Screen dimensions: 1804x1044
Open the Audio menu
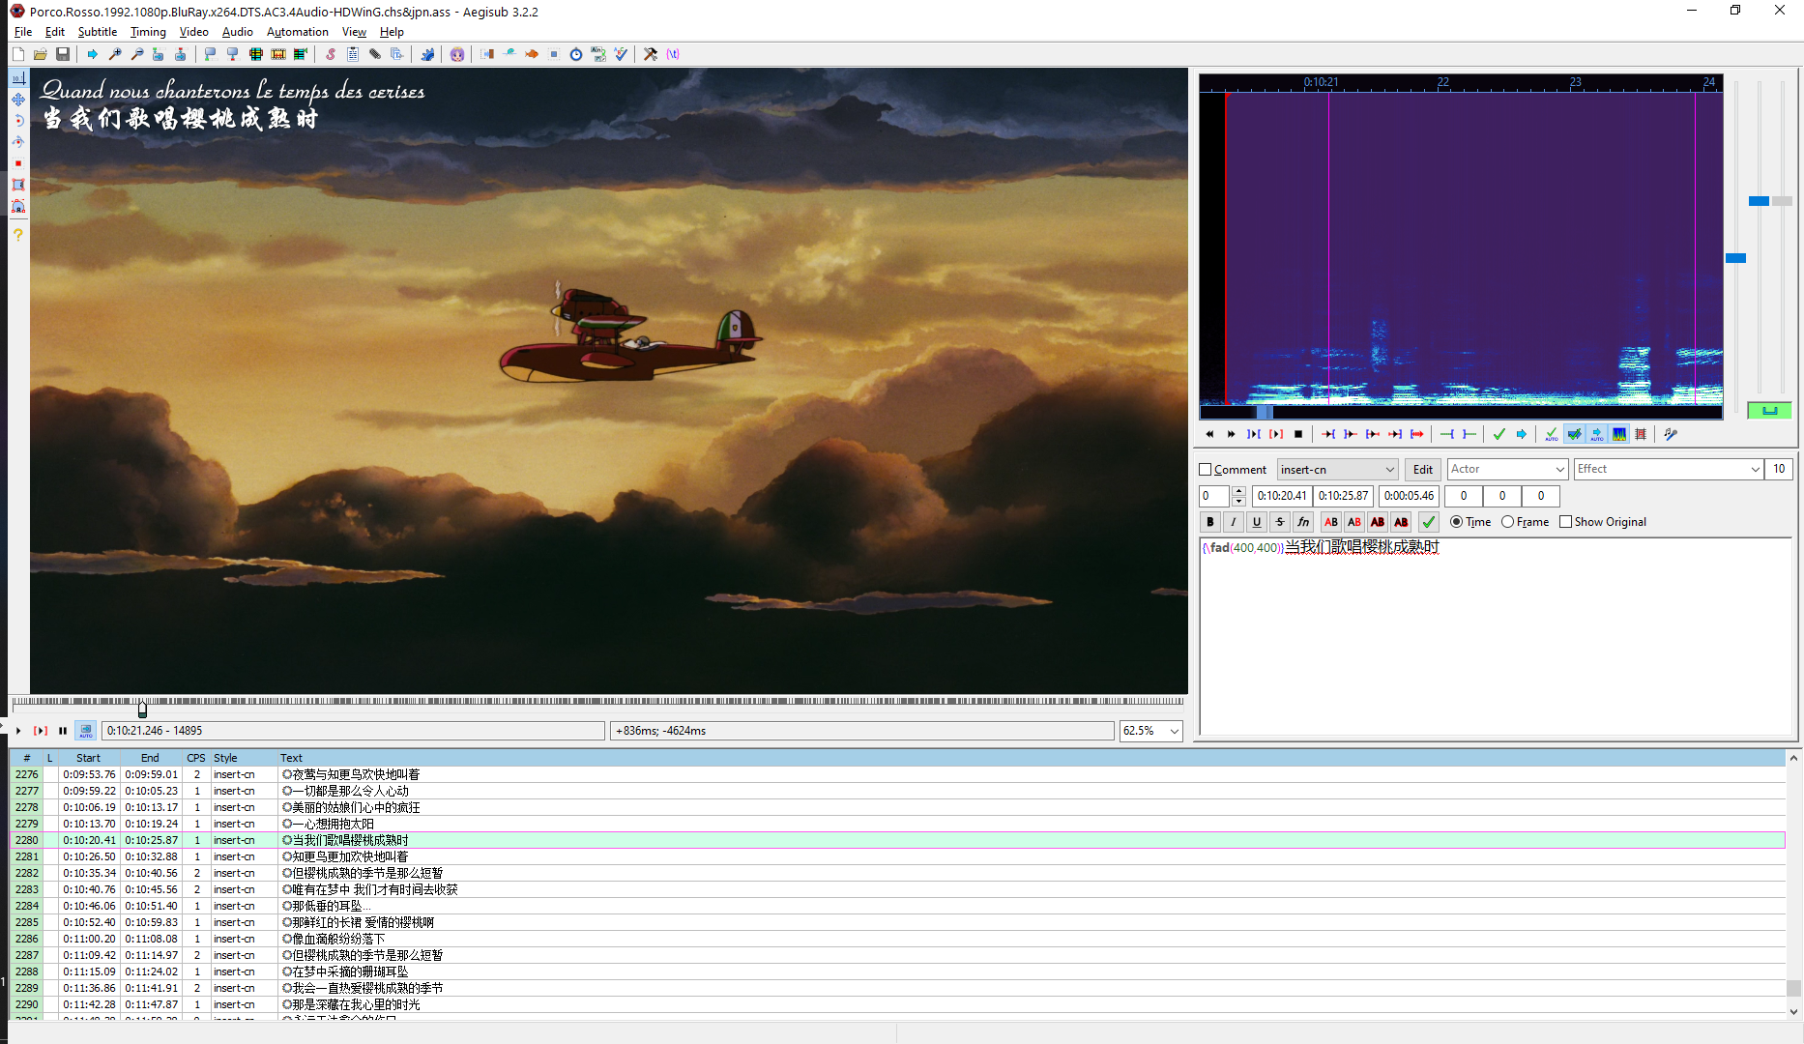coord(238,32)
